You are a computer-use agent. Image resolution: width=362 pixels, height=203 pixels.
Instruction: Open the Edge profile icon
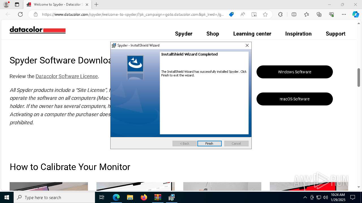(6, 5)
